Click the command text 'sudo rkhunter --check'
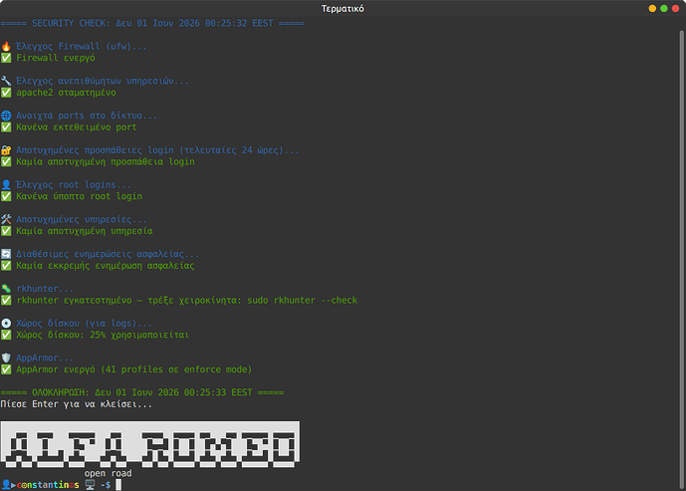 tap(303, 300)
